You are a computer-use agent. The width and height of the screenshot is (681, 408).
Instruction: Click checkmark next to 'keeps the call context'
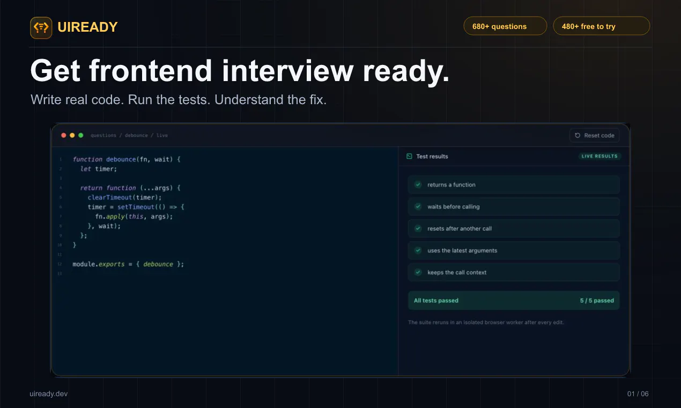418,272
